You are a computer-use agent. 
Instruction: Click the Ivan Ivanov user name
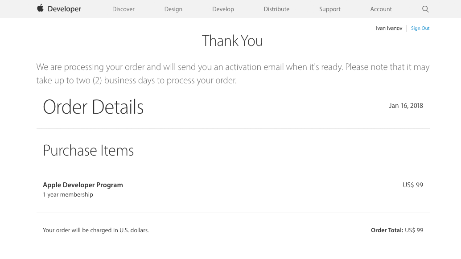389,28
